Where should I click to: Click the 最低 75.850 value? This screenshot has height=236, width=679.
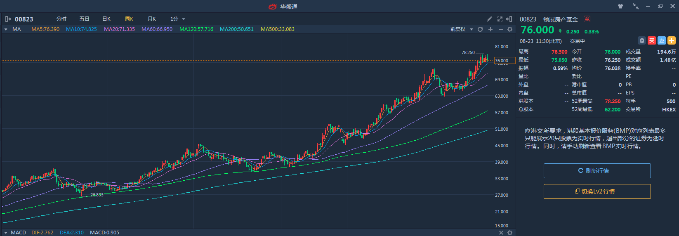point(559,60)
